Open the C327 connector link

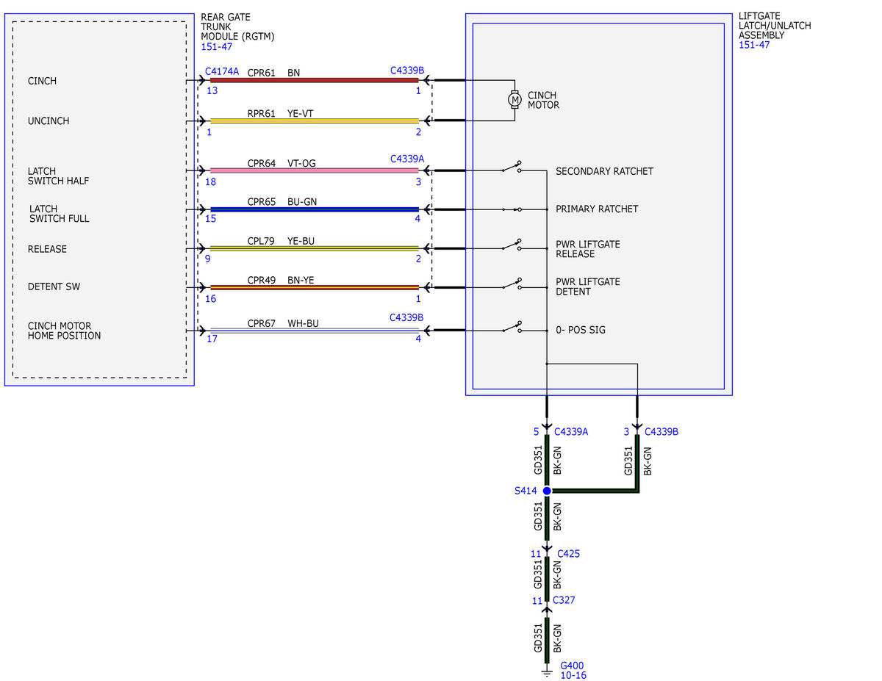pyautogui.click(x=564, y=600)
